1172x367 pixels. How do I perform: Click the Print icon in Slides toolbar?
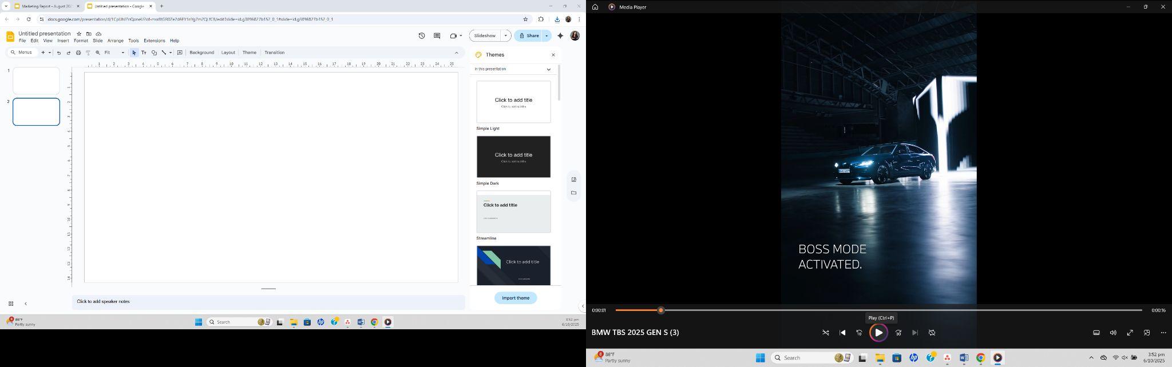[78, 53]
